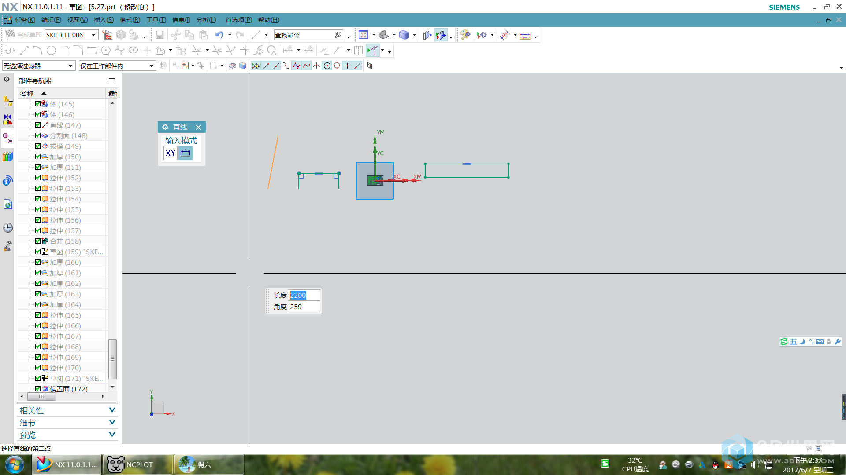The image size is (846, 475).
Task: Toggle the Quadrant Point snap option
Action: pos(337,66)
